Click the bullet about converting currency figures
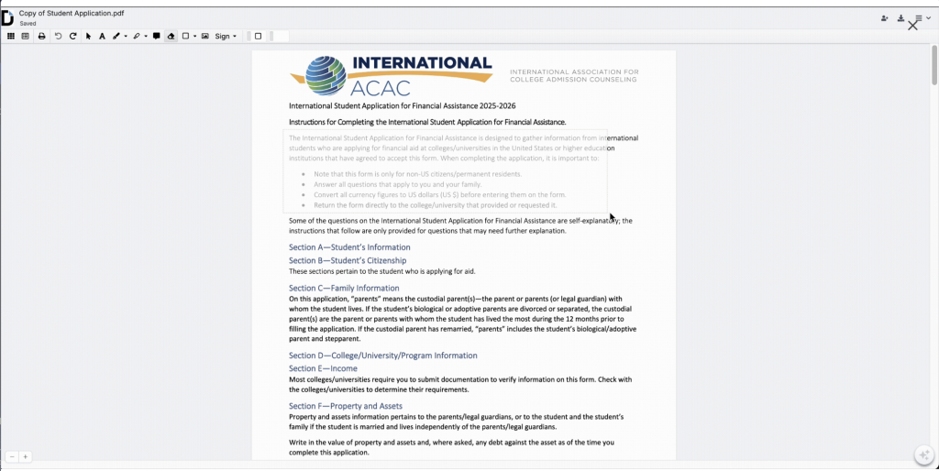This screenshot has width=939, height=471. point(440,195)
